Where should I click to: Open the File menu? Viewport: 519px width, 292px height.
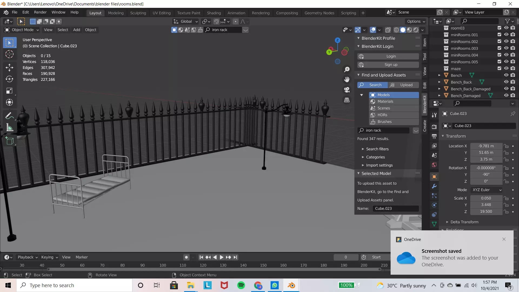(15, 12)
